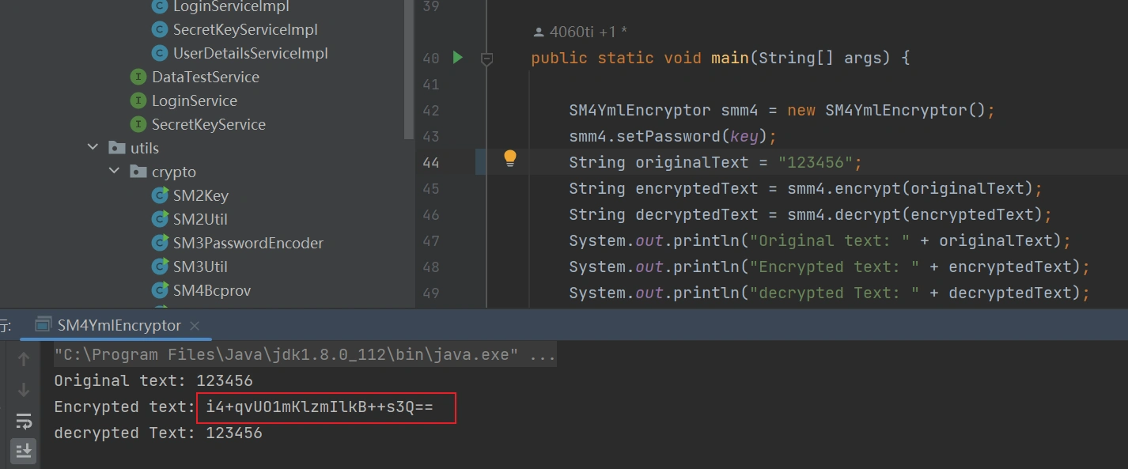The image size is (1128, 469).
Task: Click the crypto folder icon
Action: coord(138,172)
